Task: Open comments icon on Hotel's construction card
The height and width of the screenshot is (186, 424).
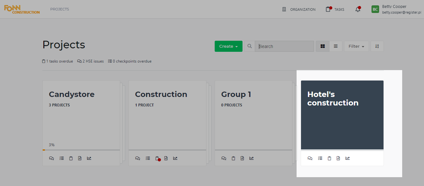Action: pyautogui.click(x=310, y=158)
